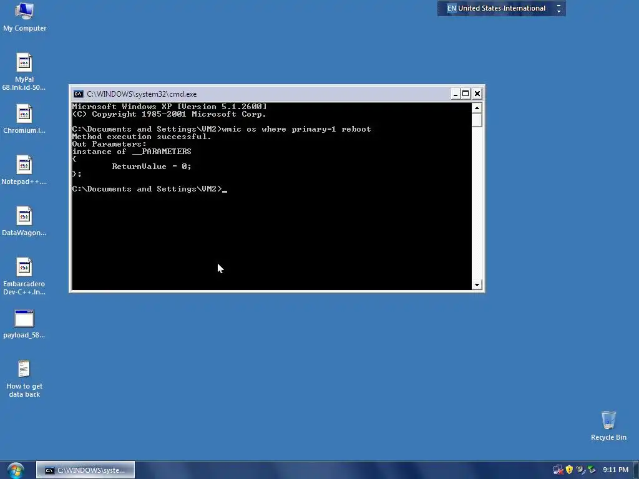Select the payload_58 executable icon
The image size is (639, 479).
pos(24,324)
